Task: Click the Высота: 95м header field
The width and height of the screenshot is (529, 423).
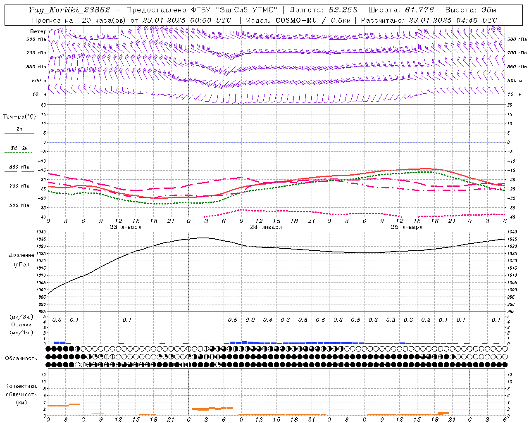Action: pyautogui.click(x=471, y=10)
